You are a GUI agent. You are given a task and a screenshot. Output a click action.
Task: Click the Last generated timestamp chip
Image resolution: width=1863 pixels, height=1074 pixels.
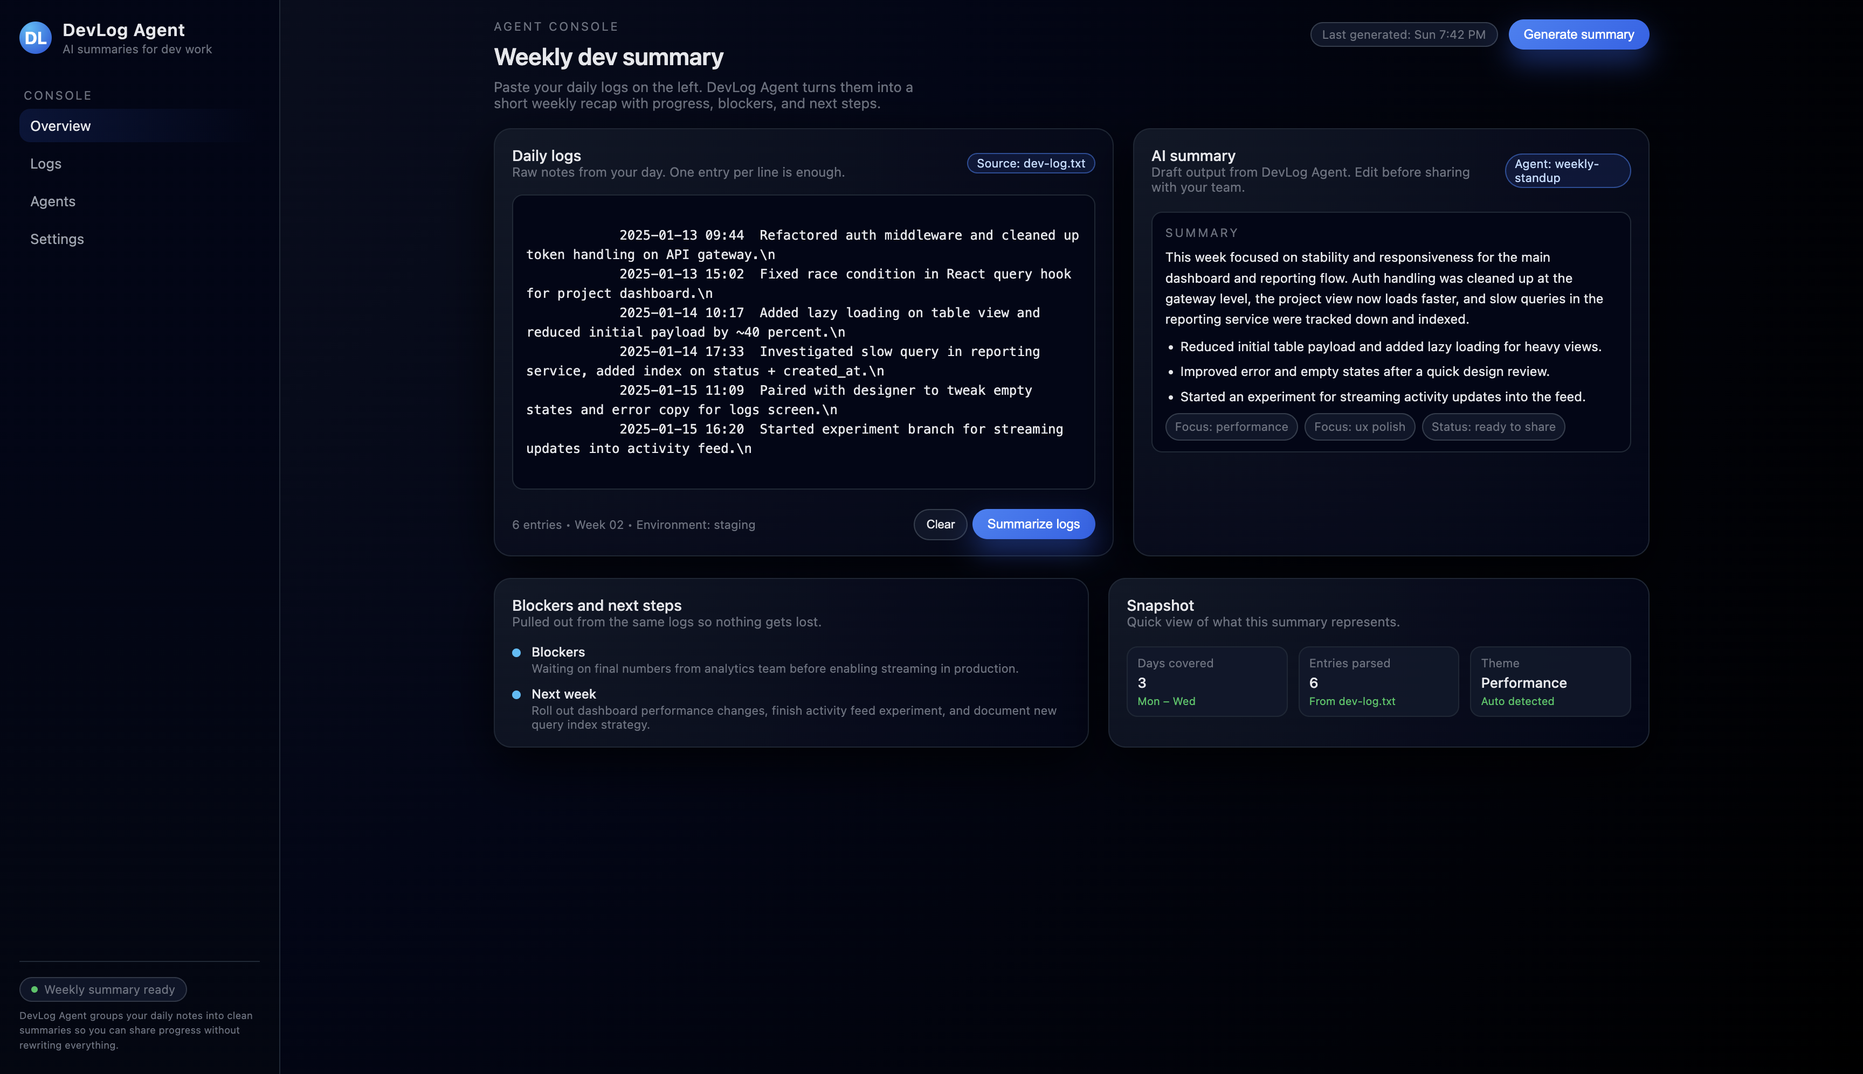coord(1403,34)
